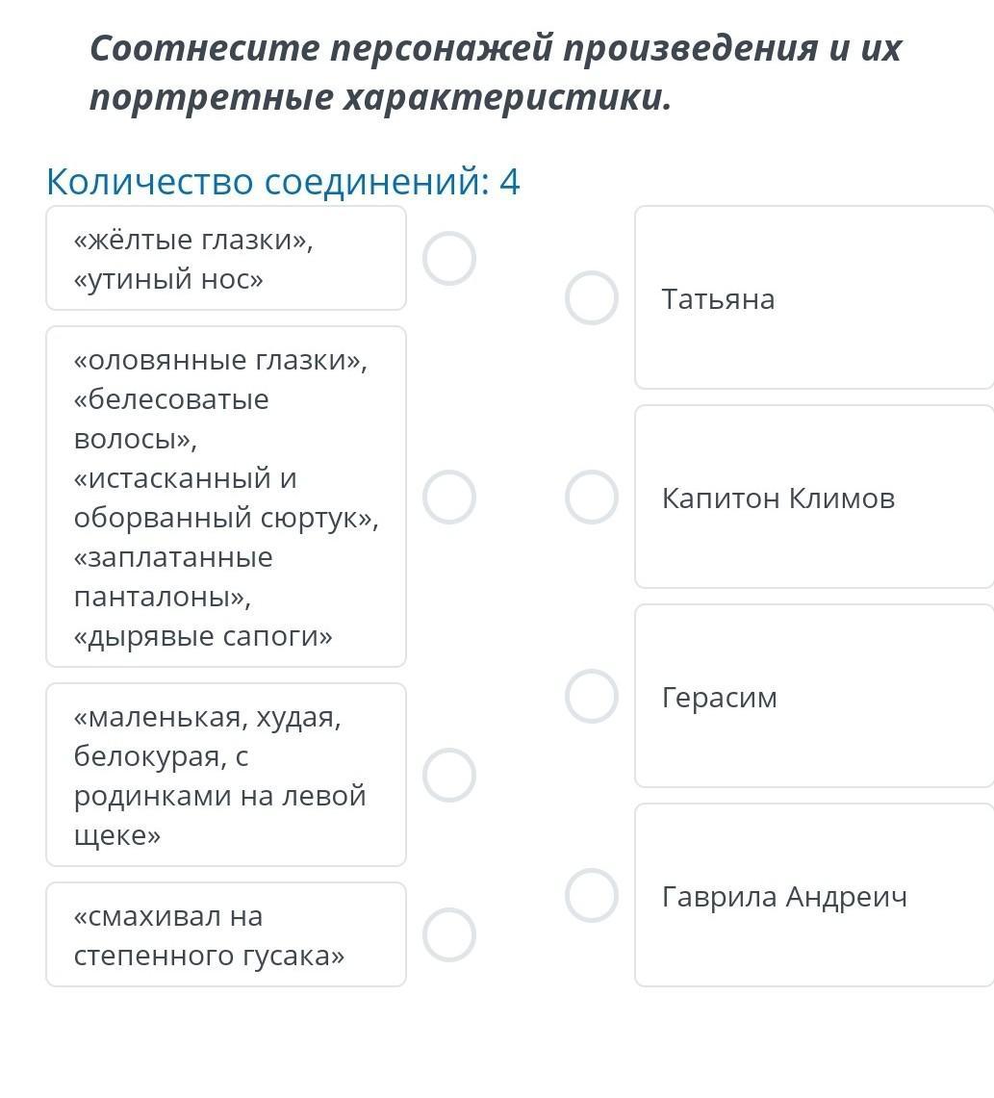Click the words «дырявые сапоги» in the second card
Viewport: 994px width, 1098px height.
[x=203, y=637]
